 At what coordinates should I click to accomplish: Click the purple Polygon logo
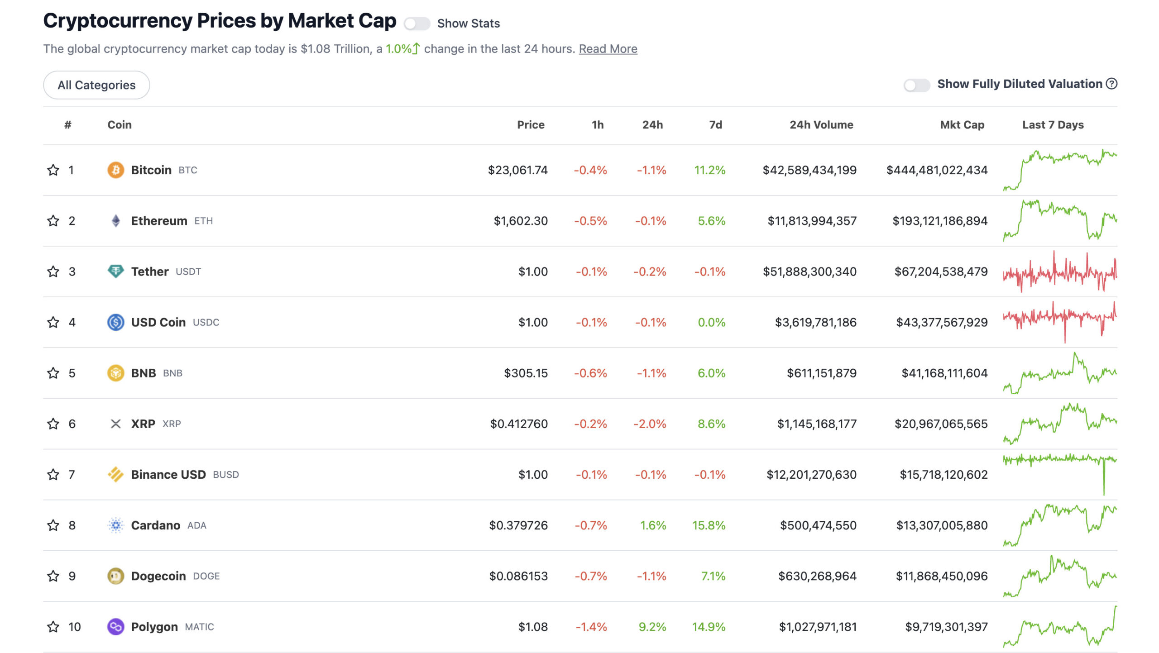click(115, 627)
